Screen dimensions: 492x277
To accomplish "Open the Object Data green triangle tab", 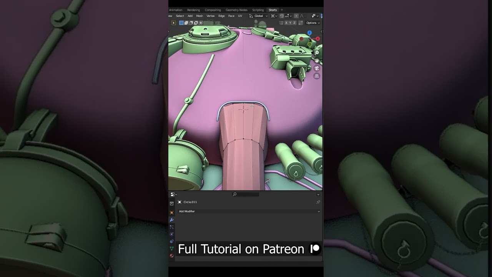I will coord(172,249).
